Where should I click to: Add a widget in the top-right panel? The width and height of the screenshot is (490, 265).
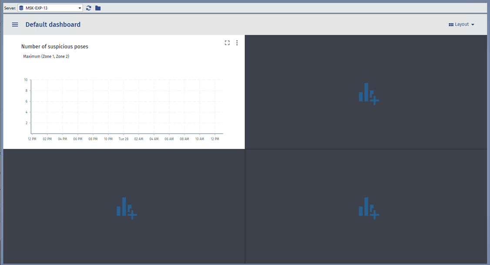click(368, 93)
